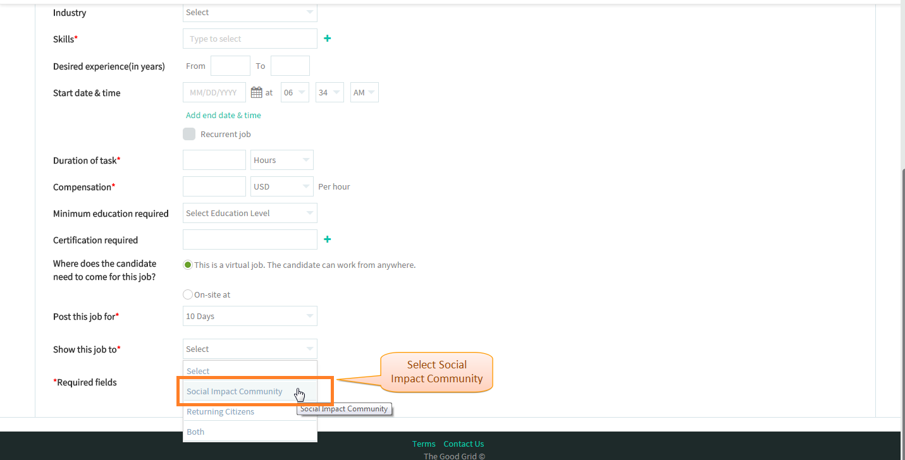905x460 pixels.
Task: Open the start minute dropdown showing 34
Action: (329, 92)
